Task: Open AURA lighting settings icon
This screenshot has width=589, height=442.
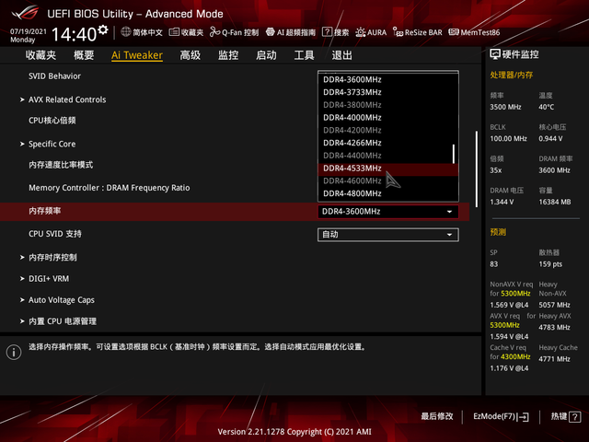Action: click(360, 32)
